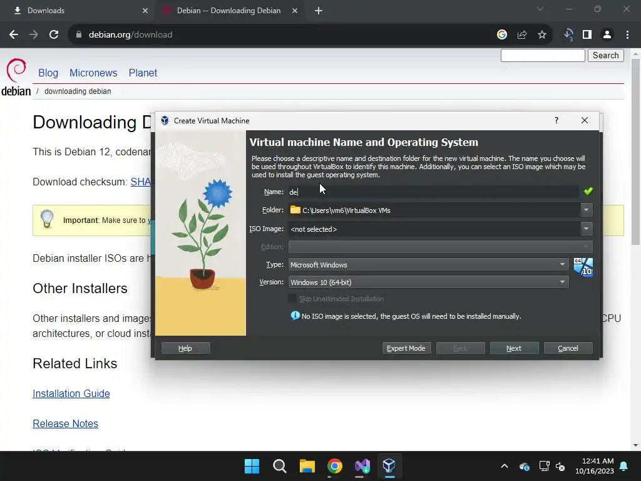Click the Debian Search button

click(x=606, y=55)
